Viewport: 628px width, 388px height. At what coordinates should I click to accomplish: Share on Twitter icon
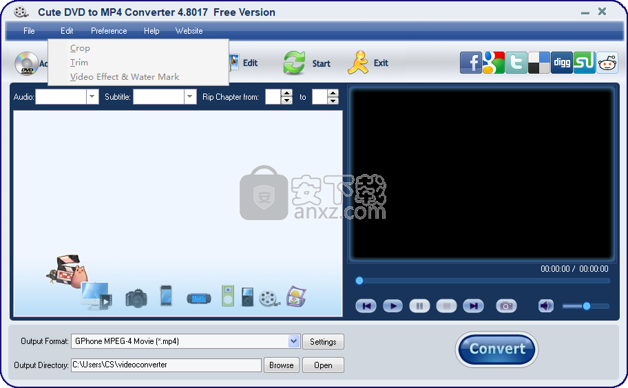pyautogui.click(x=516, y=63)
